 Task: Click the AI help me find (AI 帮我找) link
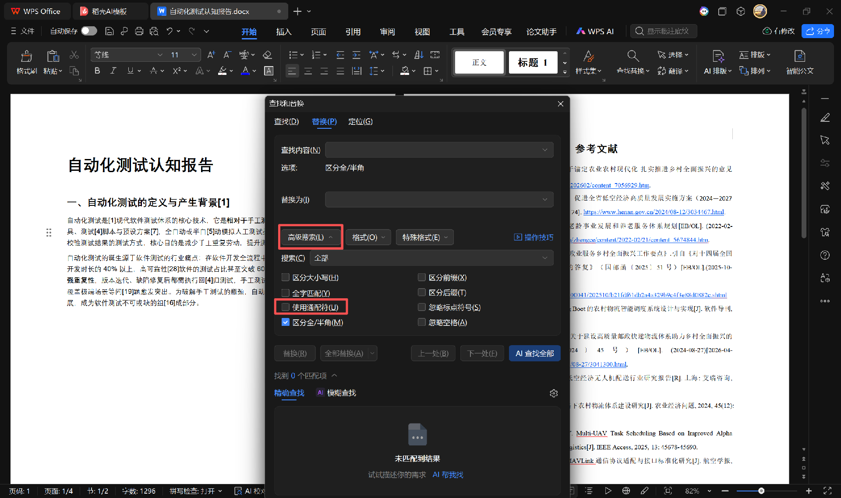pyautogui.click(x=448, y=475)
